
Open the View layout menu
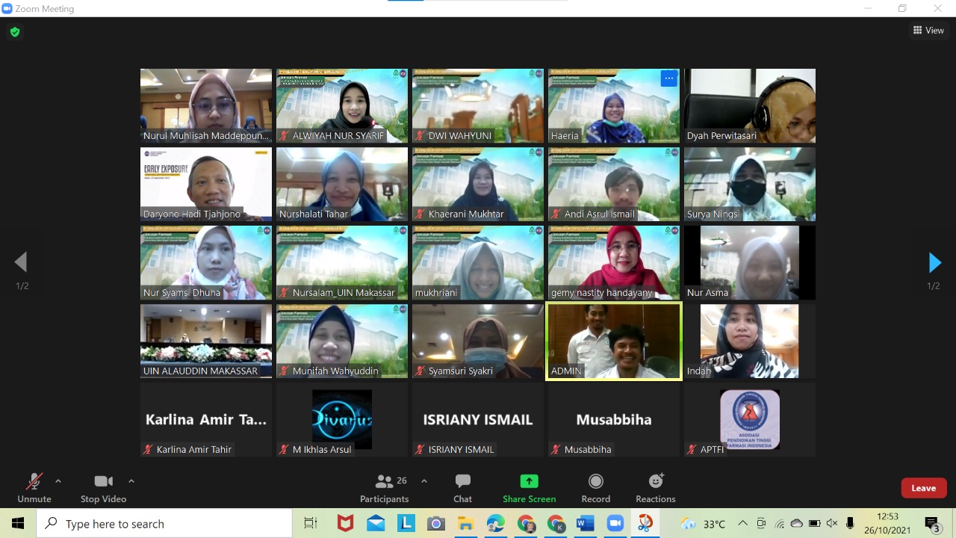pos(928,31)
